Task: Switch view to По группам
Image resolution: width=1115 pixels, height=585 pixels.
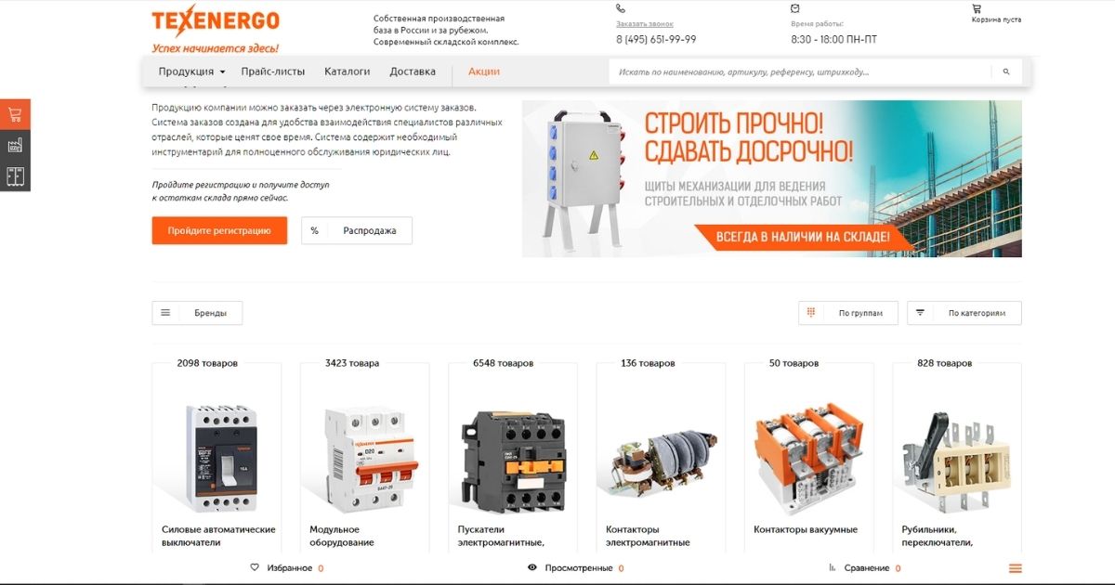Action: [847, 313]
